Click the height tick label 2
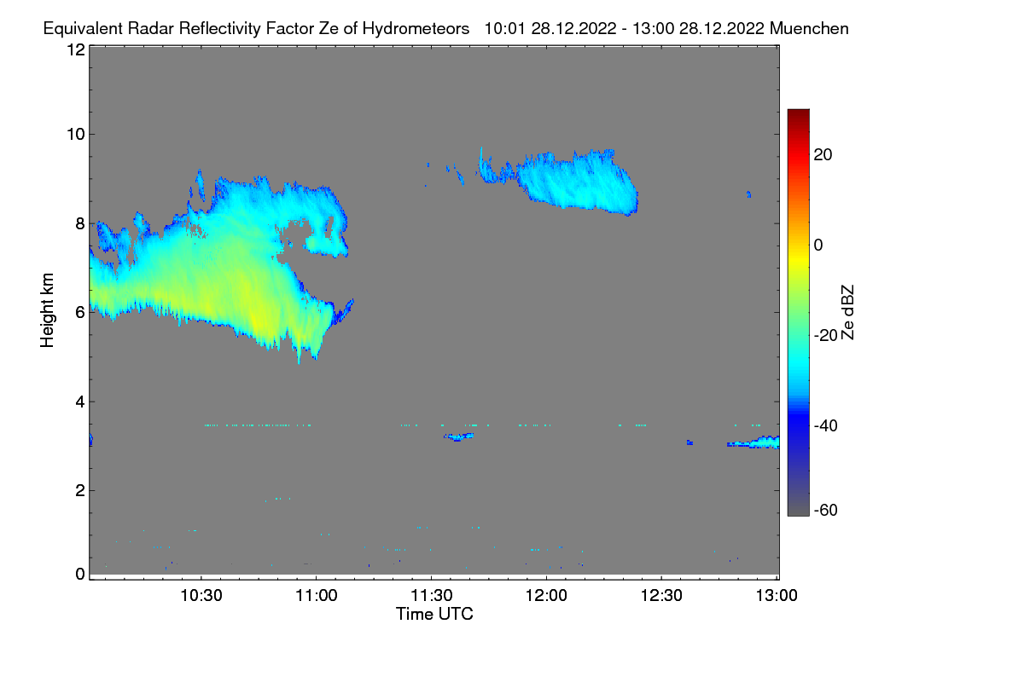 [79, 490]
